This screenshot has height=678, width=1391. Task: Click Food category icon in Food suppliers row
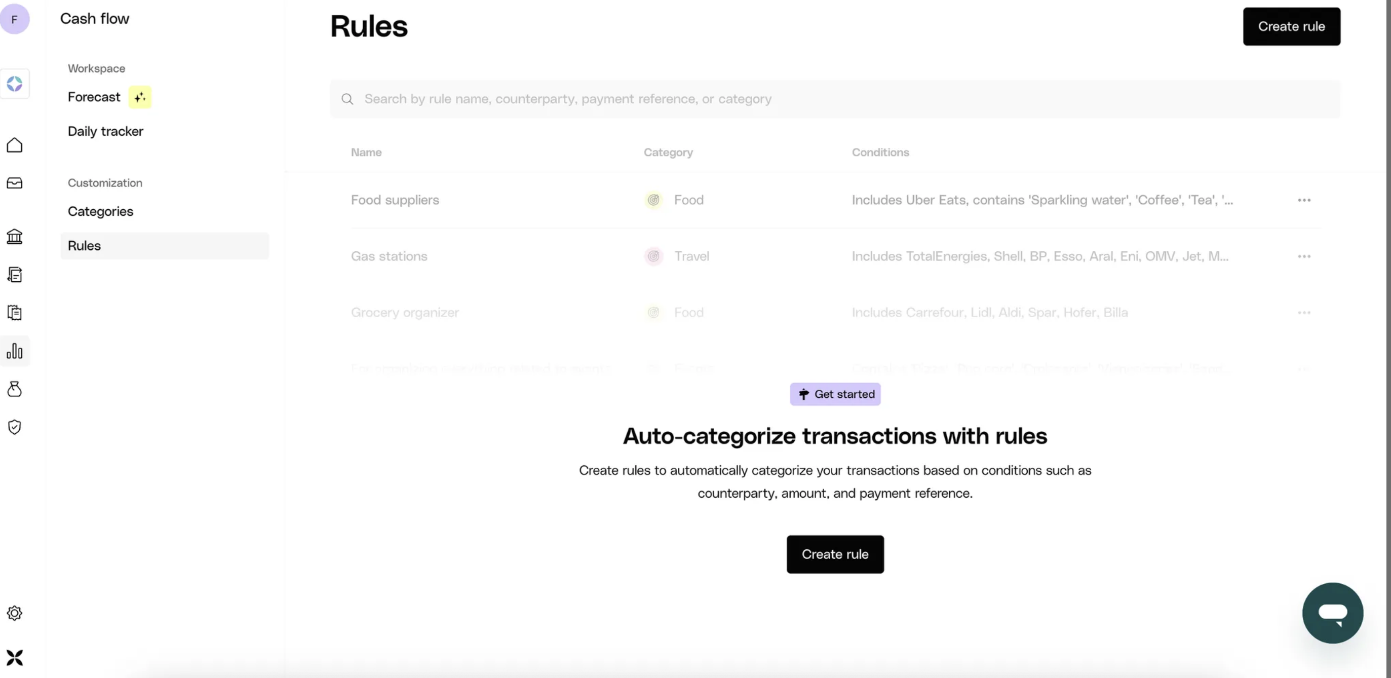[653, 200]
